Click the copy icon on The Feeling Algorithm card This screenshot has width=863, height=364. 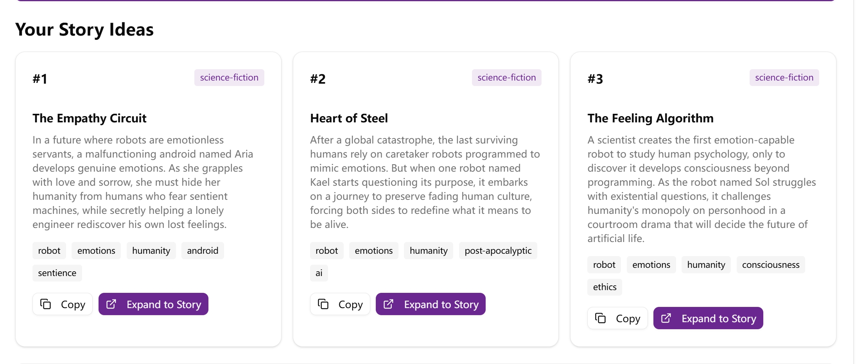600,318
